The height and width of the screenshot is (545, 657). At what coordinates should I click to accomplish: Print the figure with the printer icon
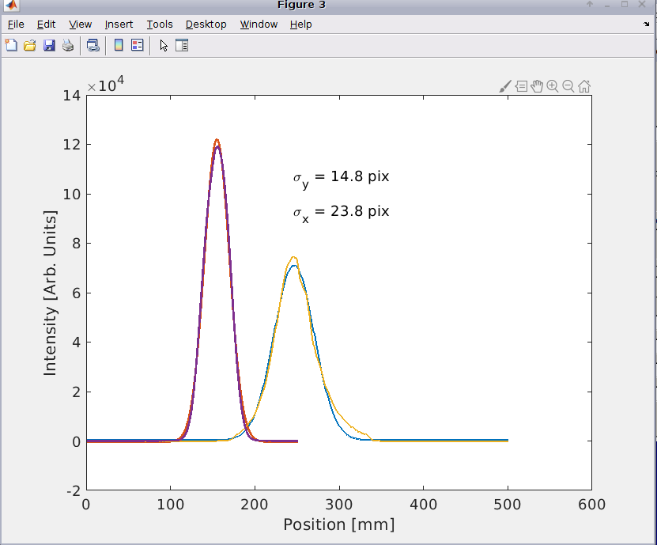(68, 45)
